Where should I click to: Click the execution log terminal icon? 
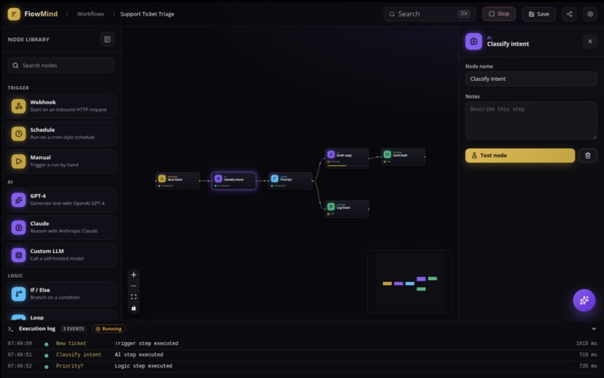tap(10, 329)
